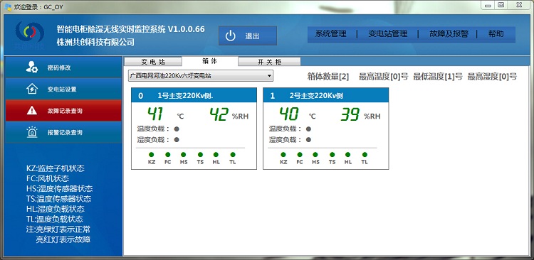Click the 最低温度[1]号 summary text
This screenshot has height=260, width=534.
(438, 77)
